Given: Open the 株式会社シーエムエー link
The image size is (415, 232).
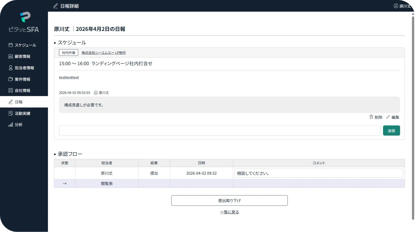Looking at the screenshot, I should tap(98, 53).
